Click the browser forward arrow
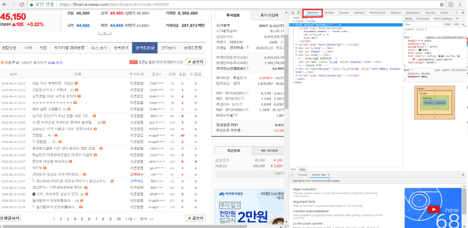The image size is (468, 228). pyautogui.click(x=13, y=5)
